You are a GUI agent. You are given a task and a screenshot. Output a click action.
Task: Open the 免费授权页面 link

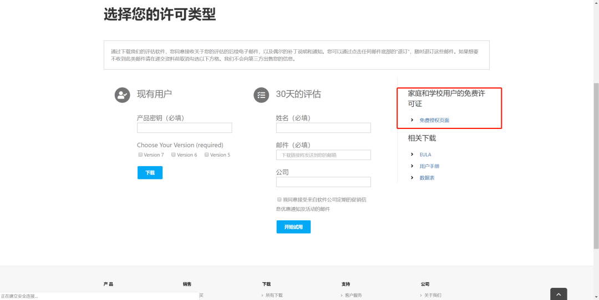pos(434,120)
